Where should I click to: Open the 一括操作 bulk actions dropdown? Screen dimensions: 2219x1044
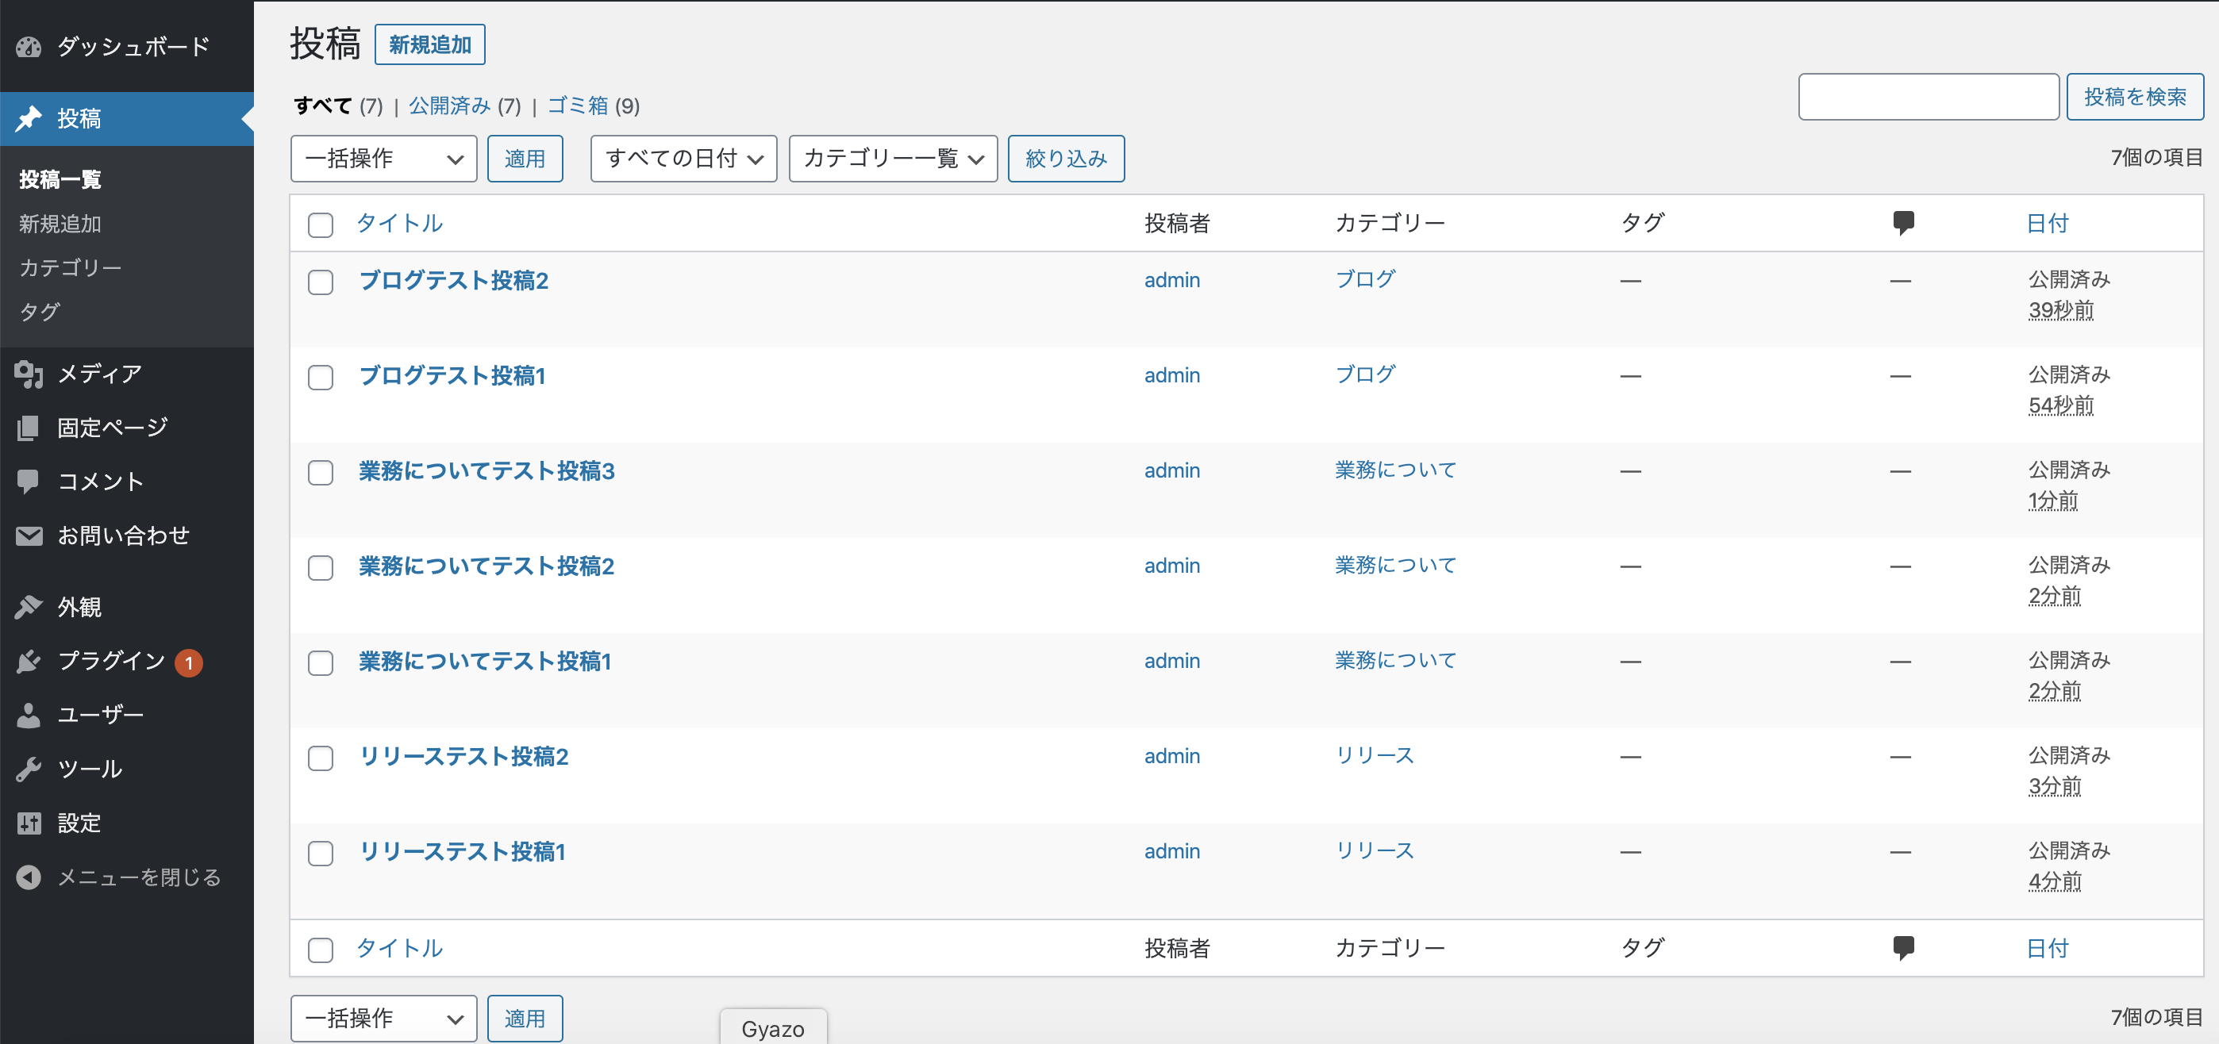click(x=383, y=159)
